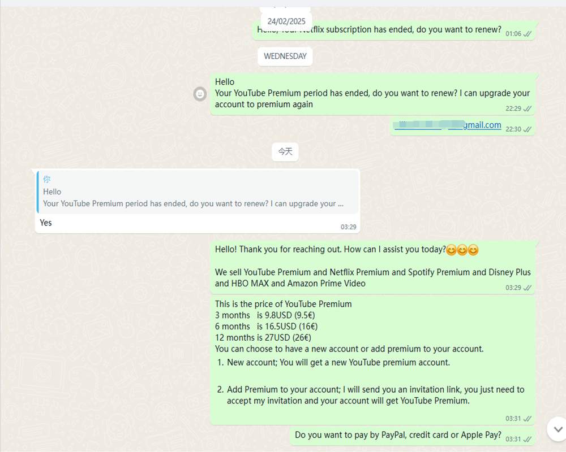Click the scroll-to-bottom chevron button
This screenshot has height=452, width=566.
pos(558,429)
